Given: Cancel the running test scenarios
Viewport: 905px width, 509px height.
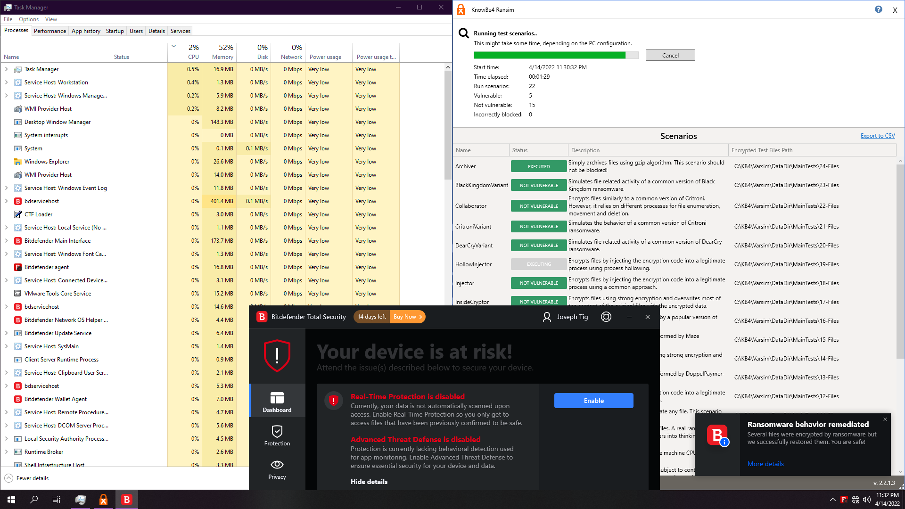Looking at the screenshot, I should tap(670, 55).
